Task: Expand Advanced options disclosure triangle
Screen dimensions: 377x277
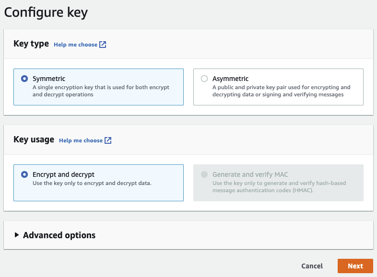Action: pyautogui.click(x=17, y=235)
